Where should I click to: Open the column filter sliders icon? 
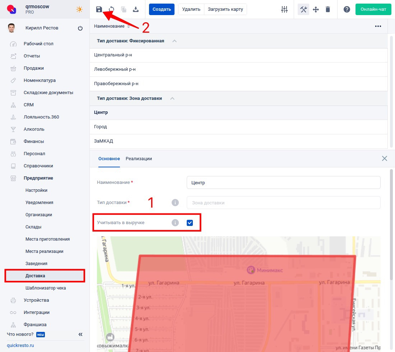pyautogui.click(x=284, y=9)
